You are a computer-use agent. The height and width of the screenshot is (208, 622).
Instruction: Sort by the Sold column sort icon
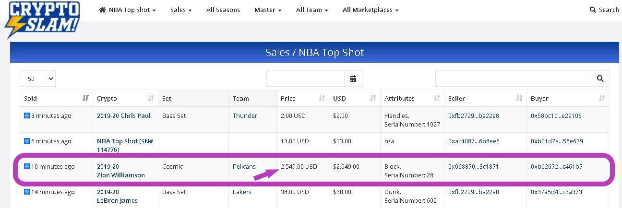(86, 98)
